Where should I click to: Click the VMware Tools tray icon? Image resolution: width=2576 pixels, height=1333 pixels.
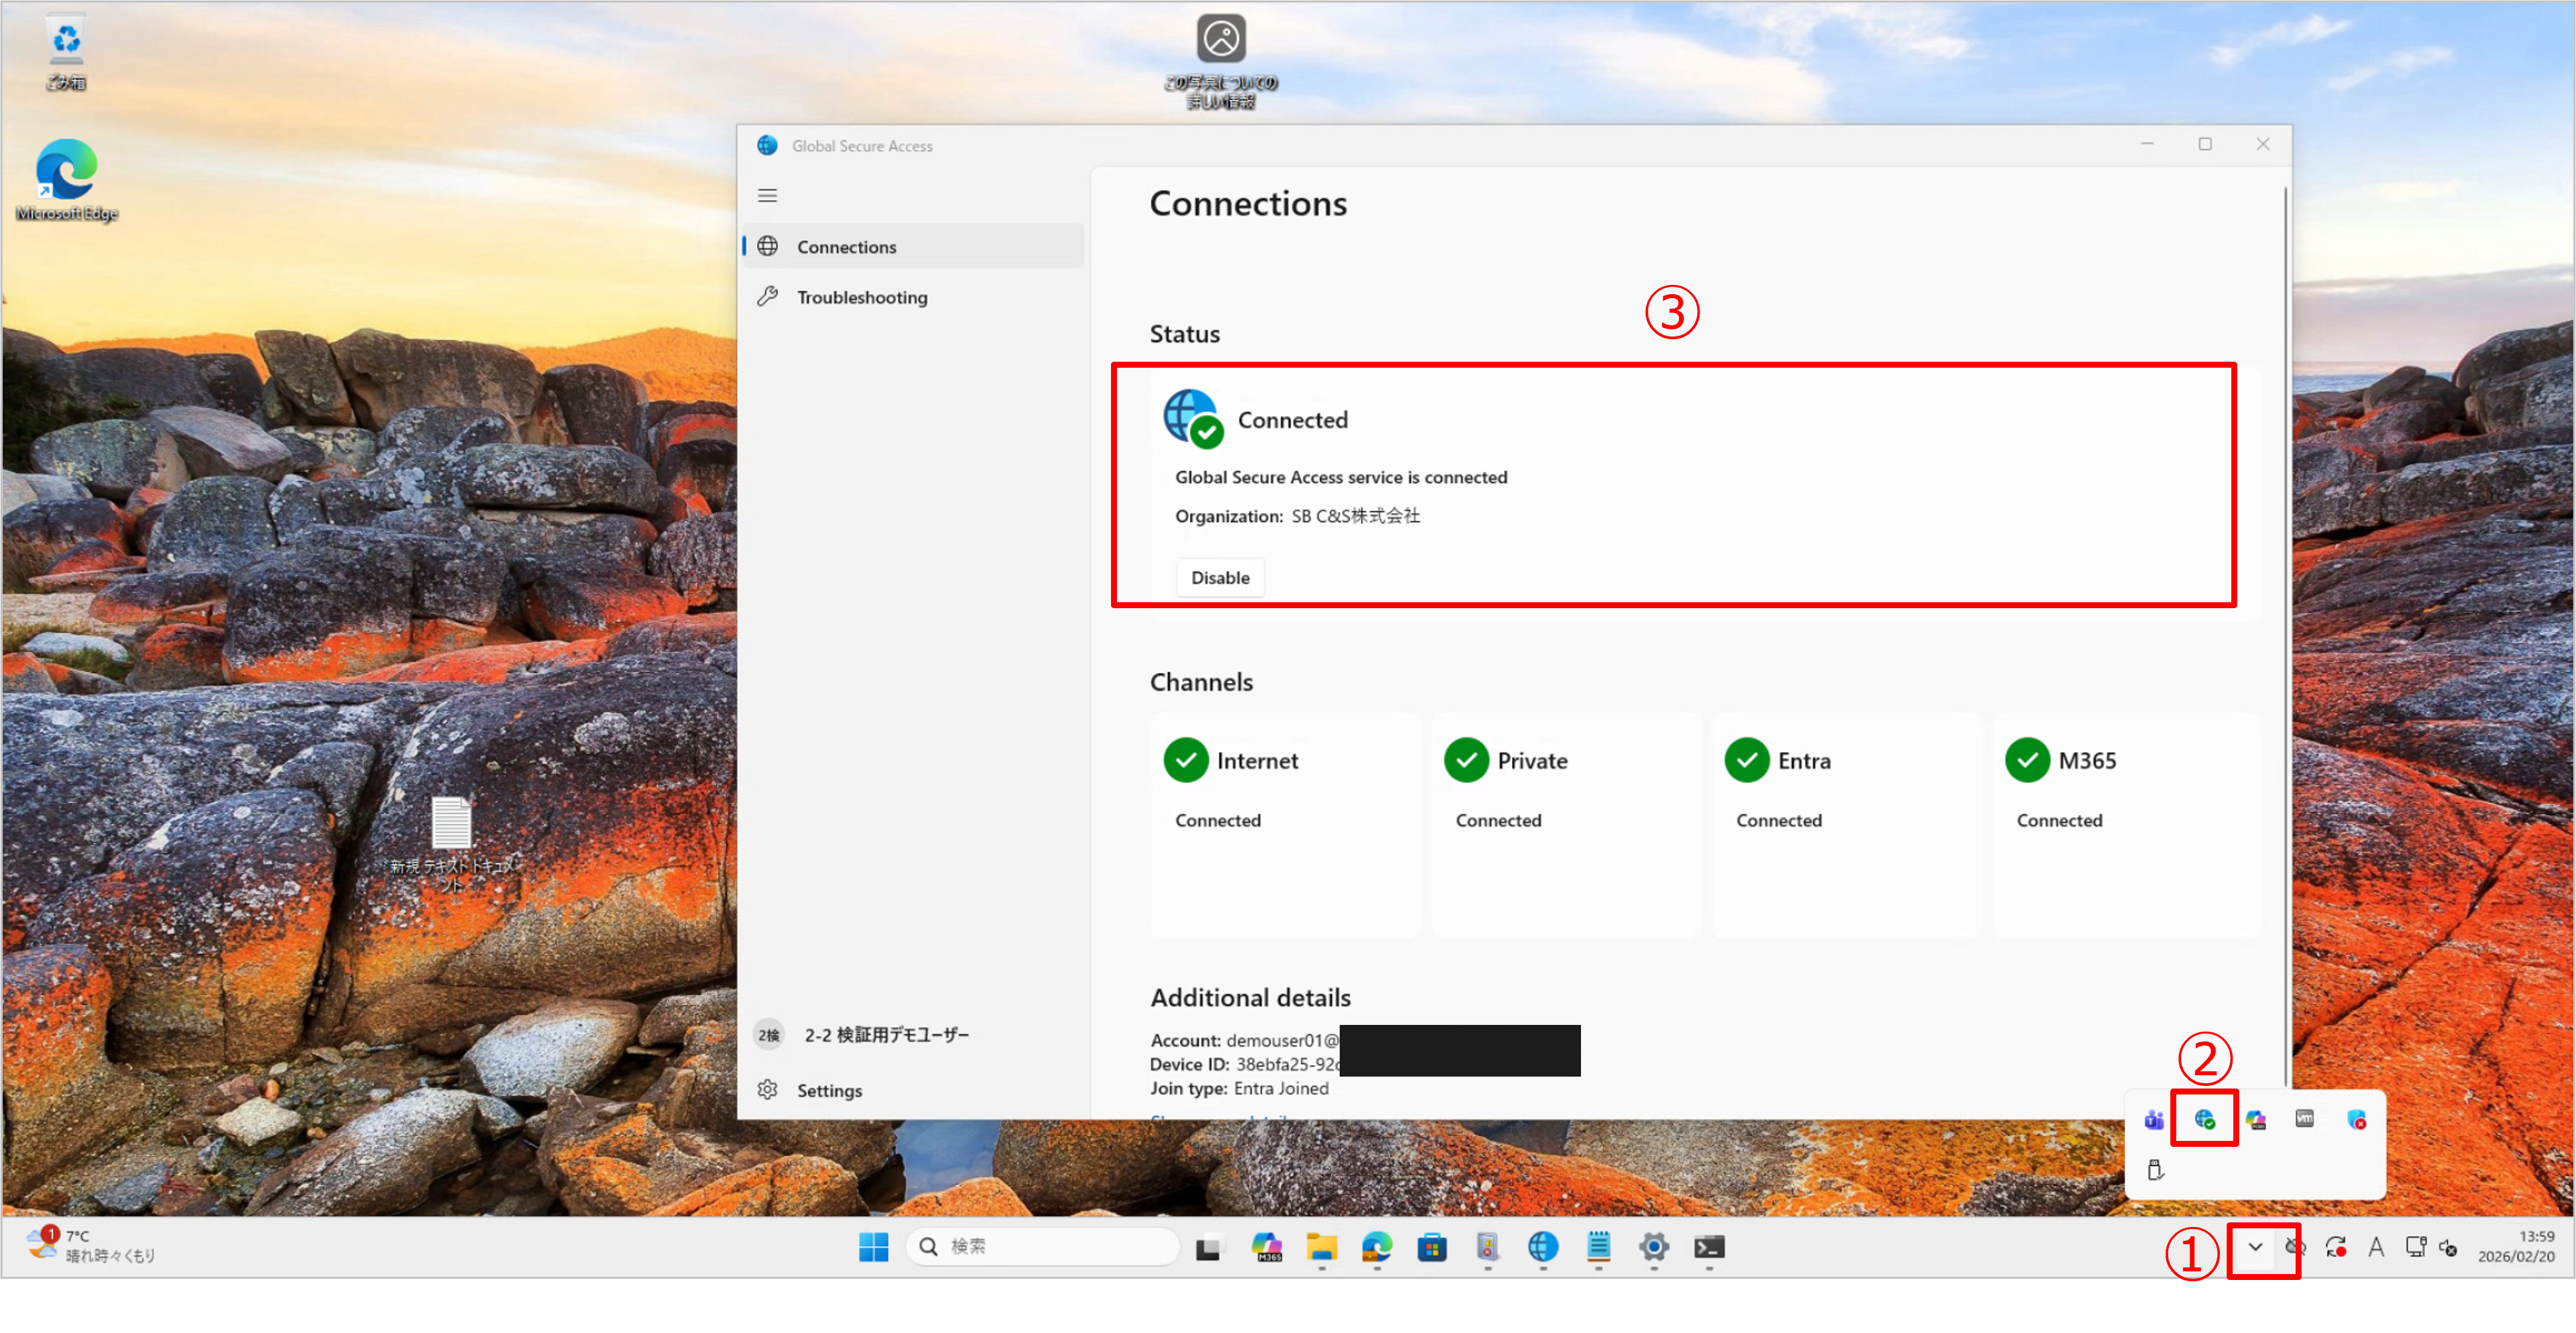point(2304,1119)
